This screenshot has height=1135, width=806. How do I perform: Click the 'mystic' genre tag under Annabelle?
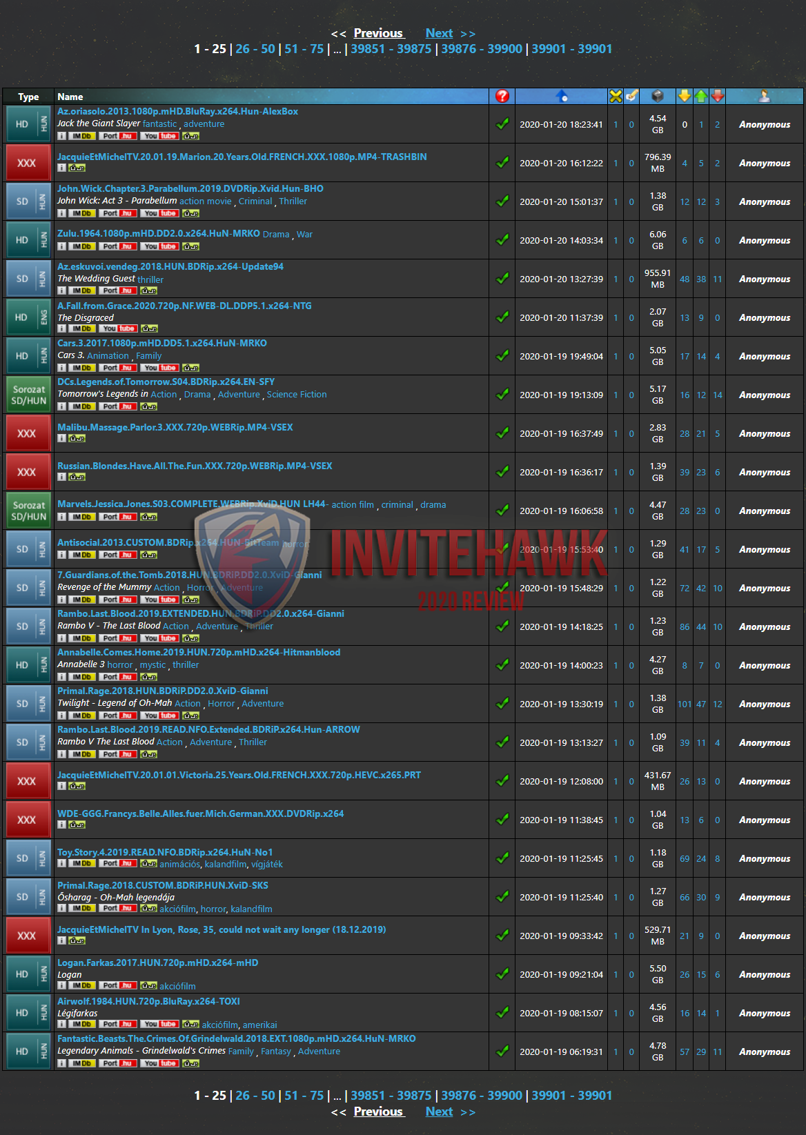(x=153, y=665)
